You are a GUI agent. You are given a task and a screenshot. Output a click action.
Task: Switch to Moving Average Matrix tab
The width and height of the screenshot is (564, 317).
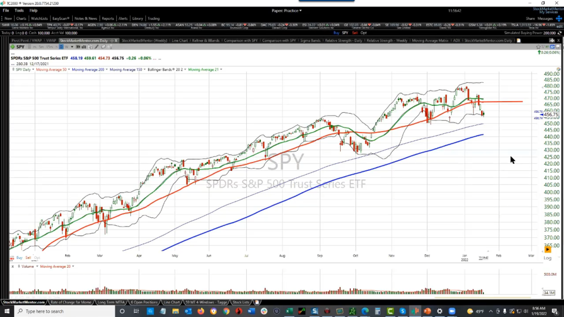click(430, 41)
